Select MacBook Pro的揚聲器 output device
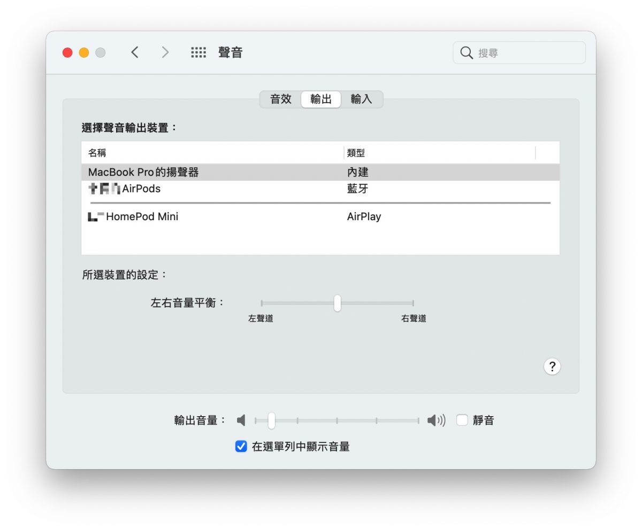This screenshot has height=530, width=642. (x=320, y=173)
